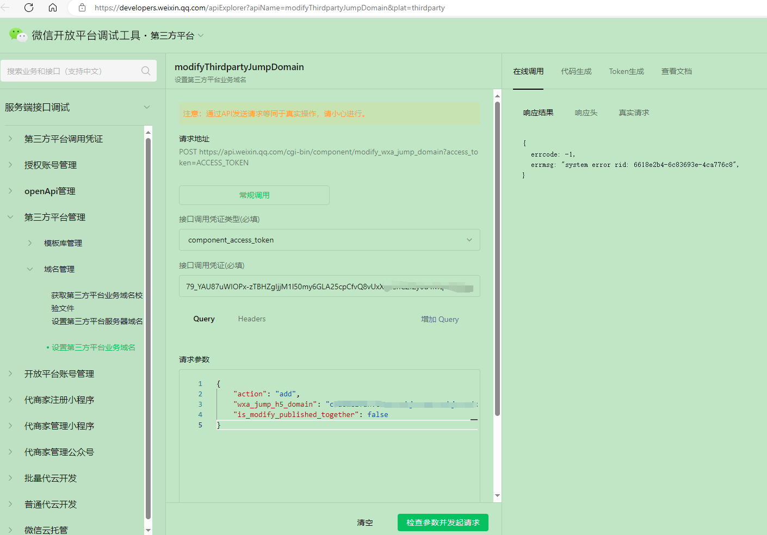Click sidebar scrollbar down arrow

148,530
